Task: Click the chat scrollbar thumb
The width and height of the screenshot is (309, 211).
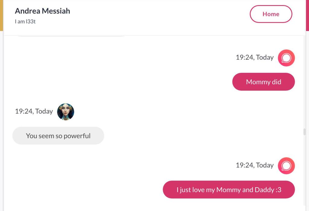Action: tap(304, 132)
